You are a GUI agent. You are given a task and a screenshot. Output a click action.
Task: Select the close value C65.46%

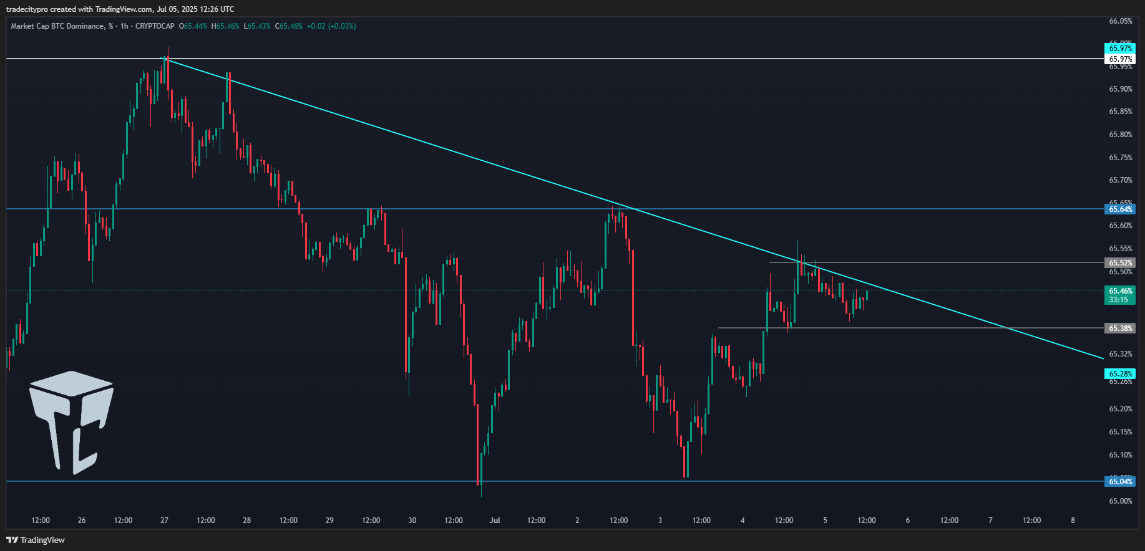[x=289, y=26]
